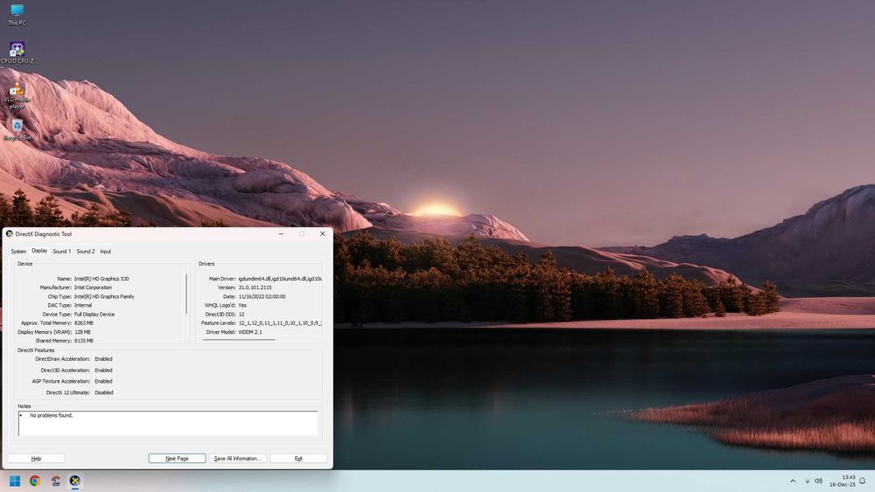Switch to the System tab
This screenshot has width=875, height=492.
click(x=18, y=252)
